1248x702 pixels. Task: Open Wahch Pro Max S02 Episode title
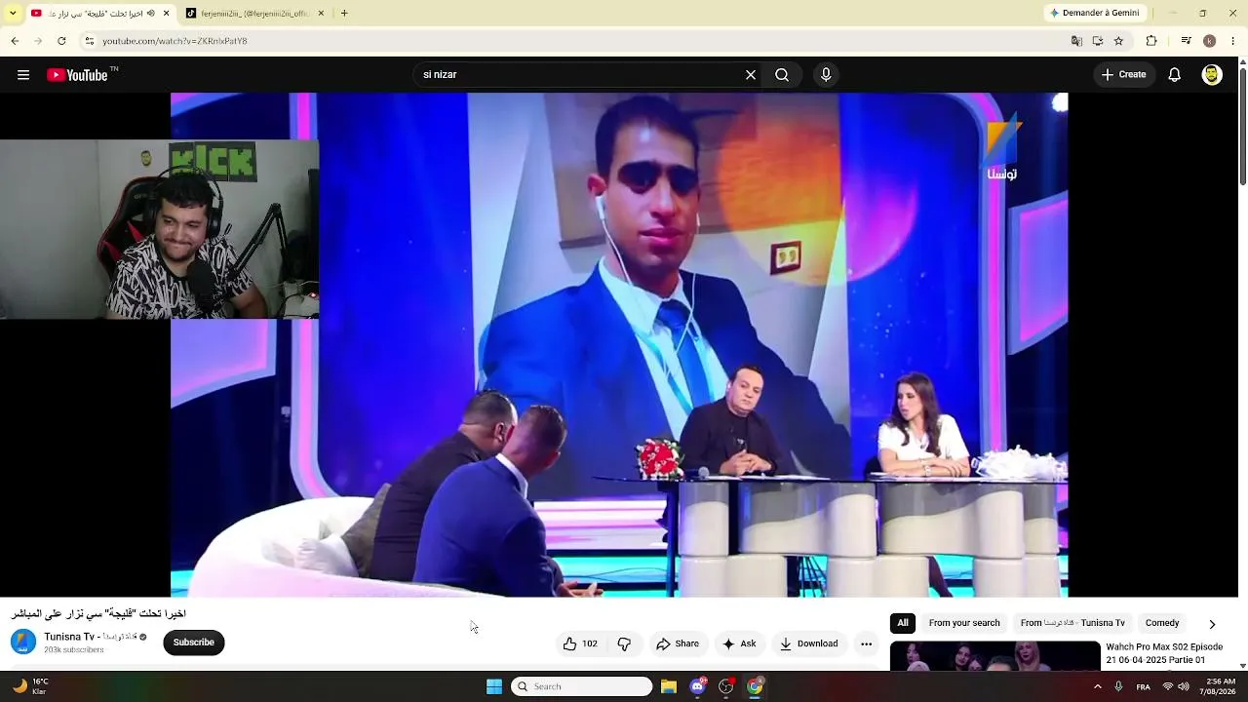tap(1164, 653)
